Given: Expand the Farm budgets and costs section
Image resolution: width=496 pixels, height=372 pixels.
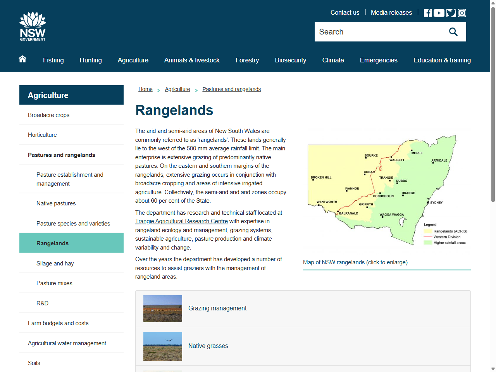Looking at the screenshot, I should coord(58,323).
